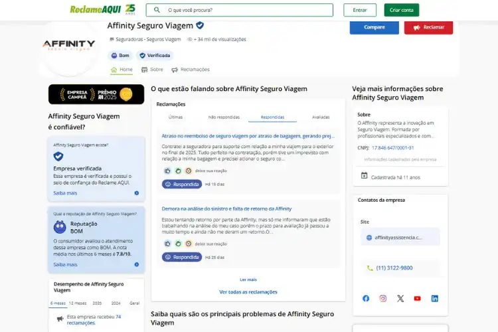
Task: Show the Últimas complaints tab
Action: click(176, 118)
